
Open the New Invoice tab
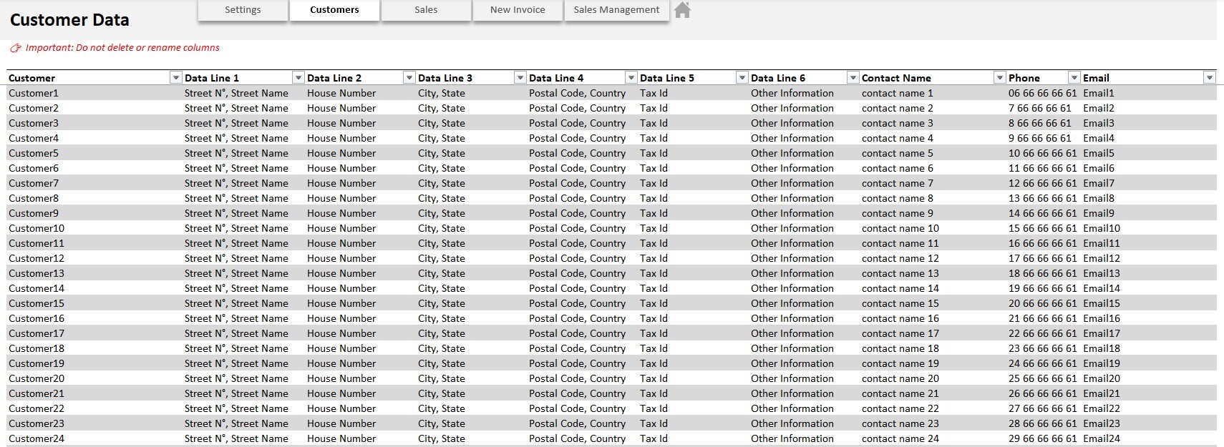click(x=518, y=10)
